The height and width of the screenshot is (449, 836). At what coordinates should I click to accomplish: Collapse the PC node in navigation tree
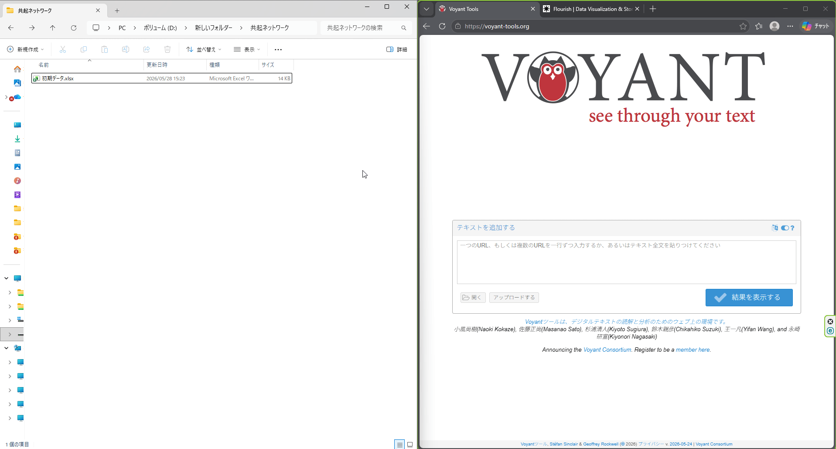click(6, 278)
